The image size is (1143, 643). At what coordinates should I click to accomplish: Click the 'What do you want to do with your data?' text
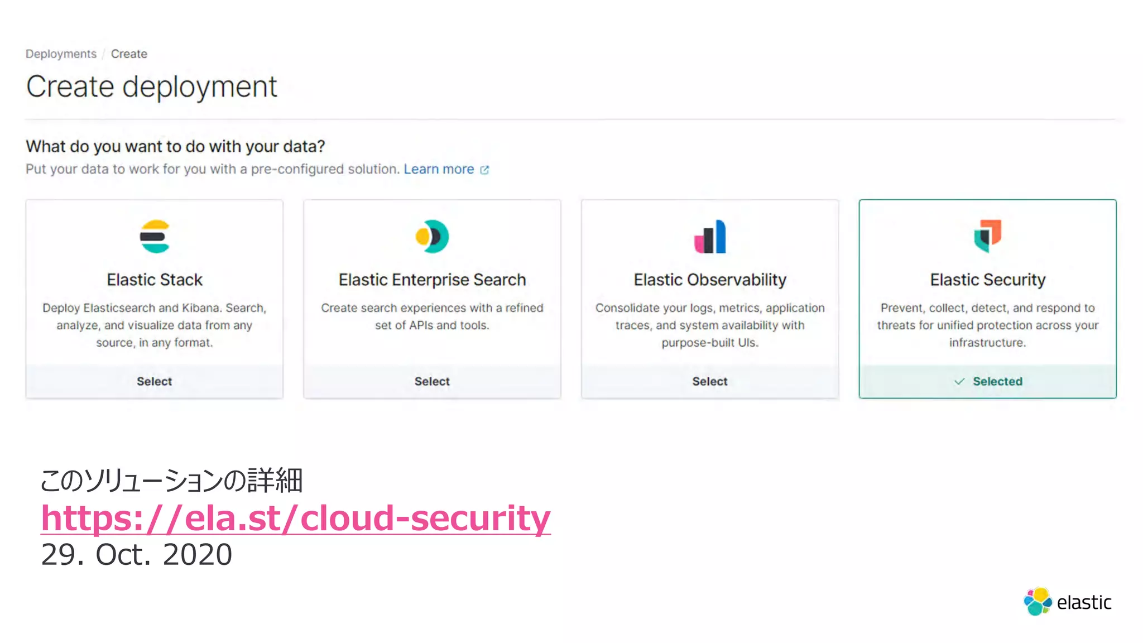click(175, 146)
